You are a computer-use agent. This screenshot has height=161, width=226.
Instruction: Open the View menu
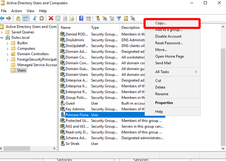tap(30, 11)
